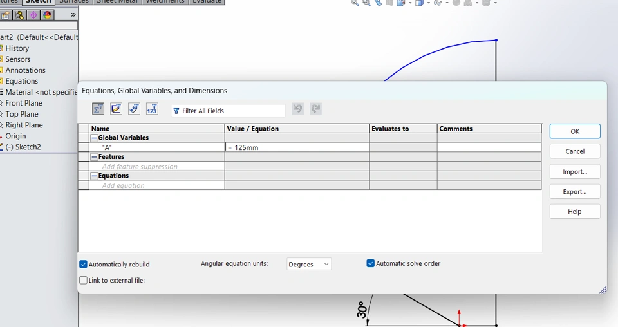Click the dialog resize grip corner

[603, 290]
